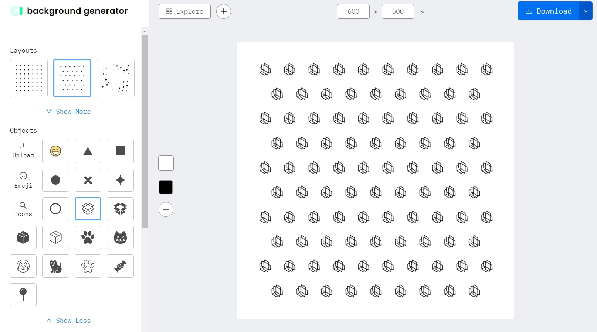Select the regular grid layout
597x332 pixels.
click(x=29, y=78)
